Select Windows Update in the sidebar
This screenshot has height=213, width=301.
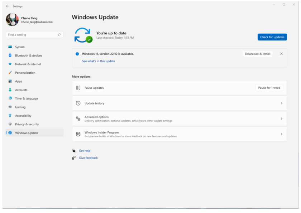34,133
